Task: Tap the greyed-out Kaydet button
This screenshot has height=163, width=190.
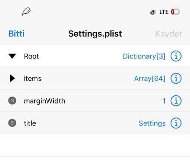Action: tap(168, 33)
